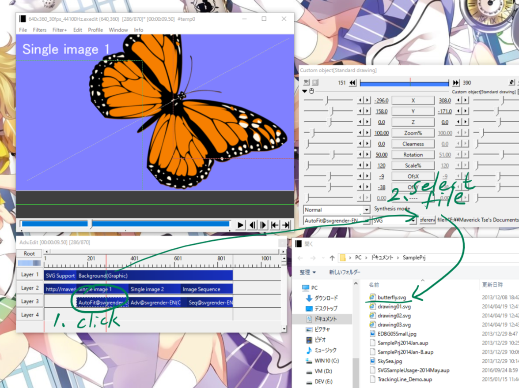The image size is (519, 388).
Task: Toggle visibility of Layer 3
Action: tap(30, 301)
